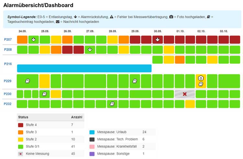This screenshot has height=159, width=243.
Task: Open the P229 diary entry on 24.09.
Action: 28,81
